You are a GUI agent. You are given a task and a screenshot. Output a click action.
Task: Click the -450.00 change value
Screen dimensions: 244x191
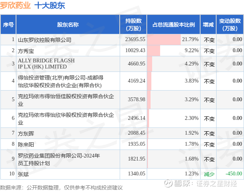[234, 173]
